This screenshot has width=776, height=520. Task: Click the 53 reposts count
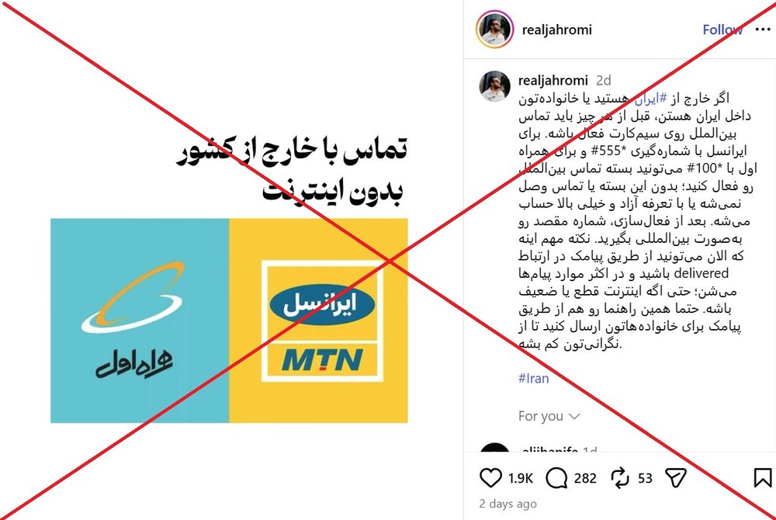645,478
